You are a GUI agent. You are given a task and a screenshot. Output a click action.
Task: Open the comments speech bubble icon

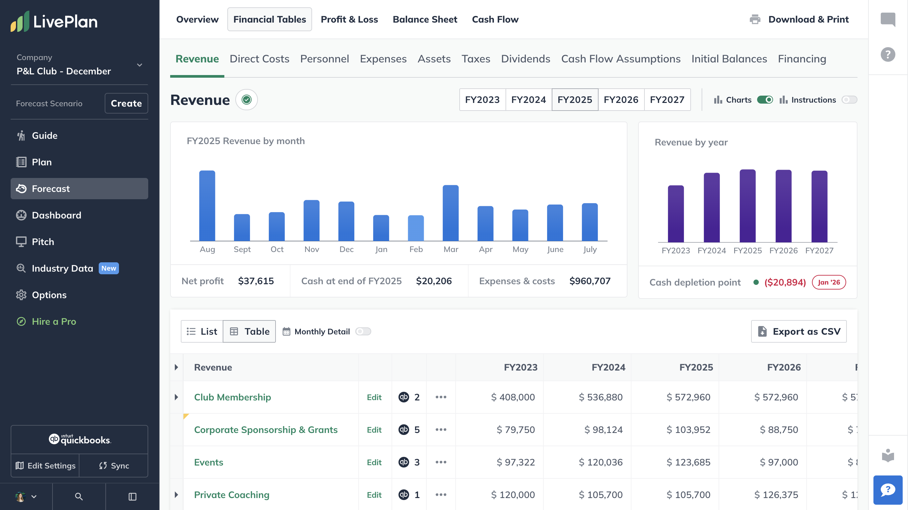point(887,19)
